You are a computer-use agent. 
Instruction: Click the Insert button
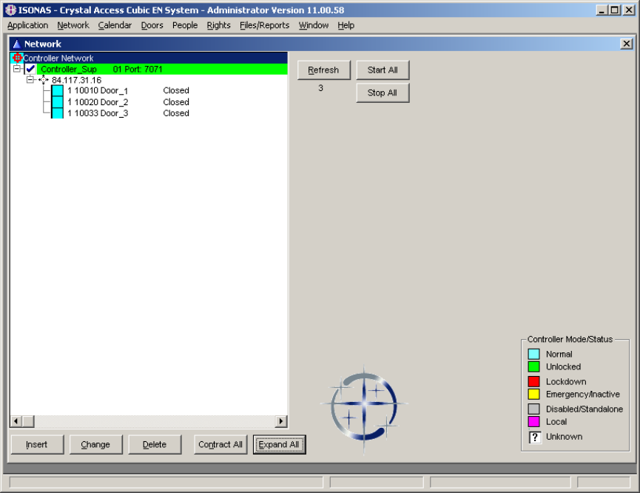[x=37, y=444]
